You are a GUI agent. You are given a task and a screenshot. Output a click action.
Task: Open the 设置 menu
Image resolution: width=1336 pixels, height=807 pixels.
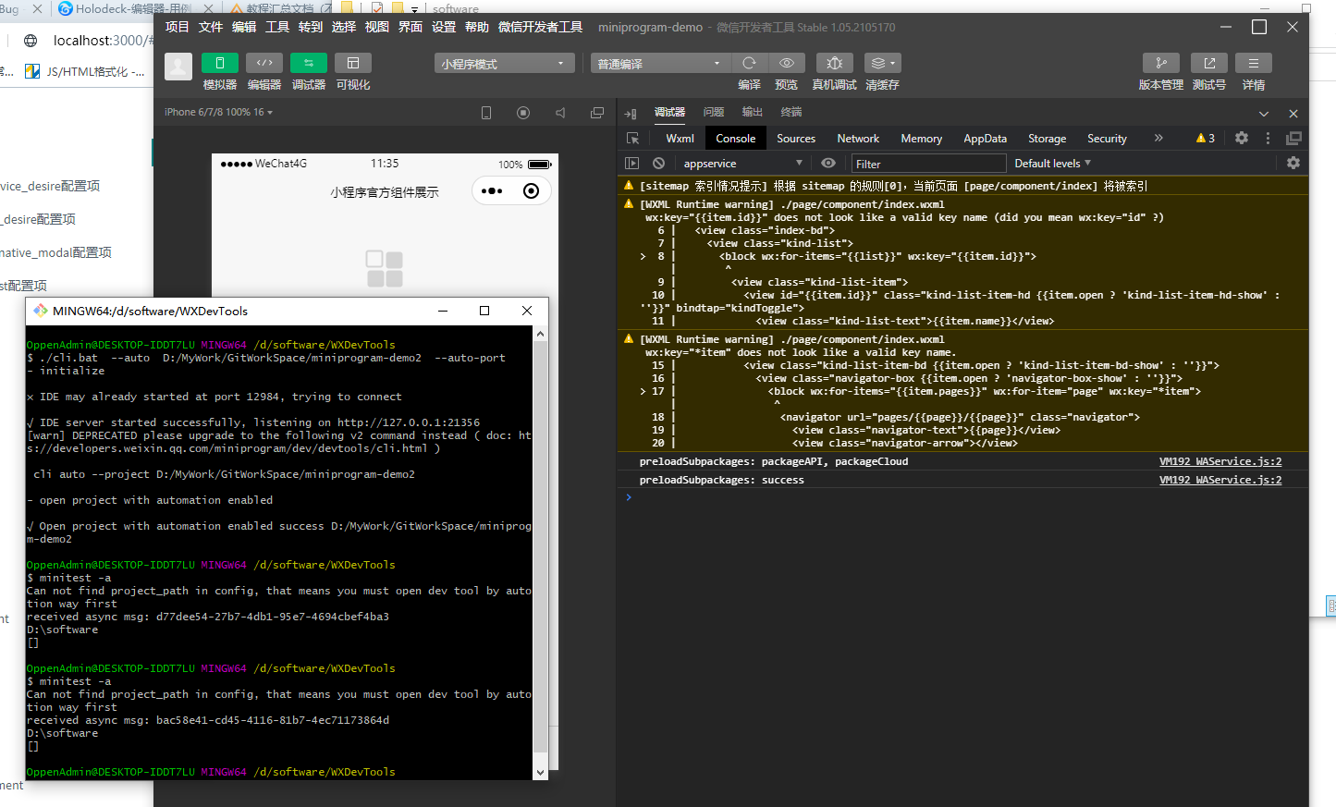[x=444, y=27]
